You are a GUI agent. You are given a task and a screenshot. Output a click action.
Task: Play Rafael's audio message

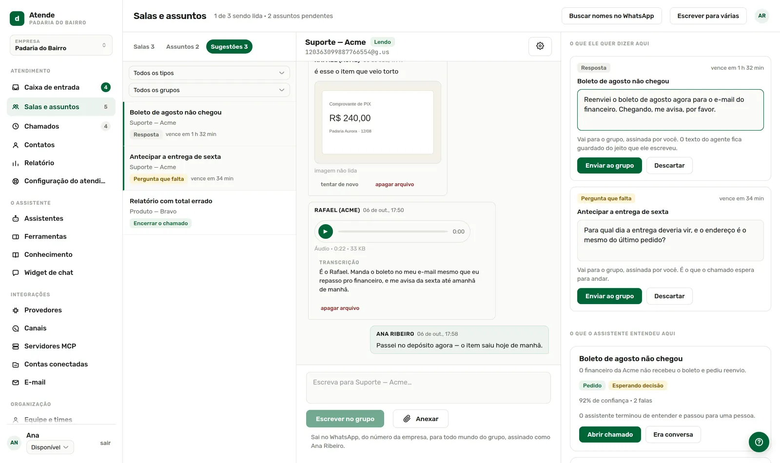coord(326,231)
